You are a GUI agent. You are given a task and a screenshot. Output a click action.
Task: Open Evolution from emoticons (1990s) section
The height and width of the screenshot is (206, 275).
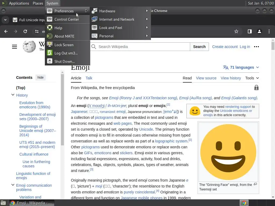pos(35,105)
